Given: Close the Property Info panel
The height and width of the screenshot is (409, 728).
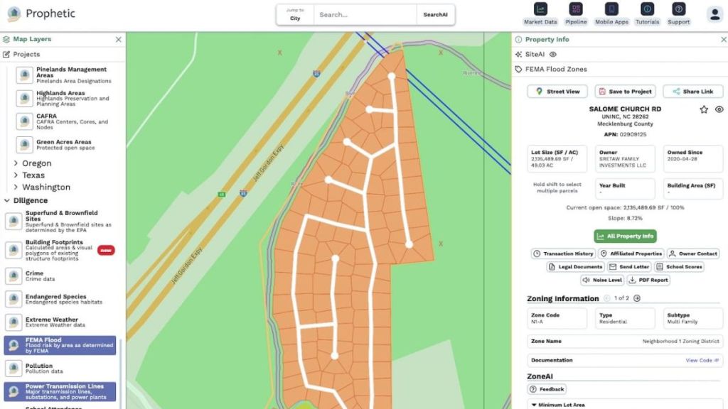Looking at the screenshot, I should point(723,40).
